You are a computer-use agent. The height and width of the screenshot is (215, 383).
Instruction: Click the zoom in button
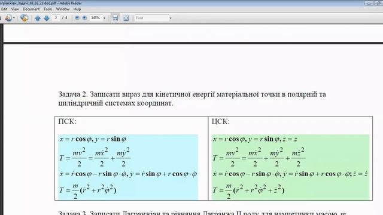point(84,18)
